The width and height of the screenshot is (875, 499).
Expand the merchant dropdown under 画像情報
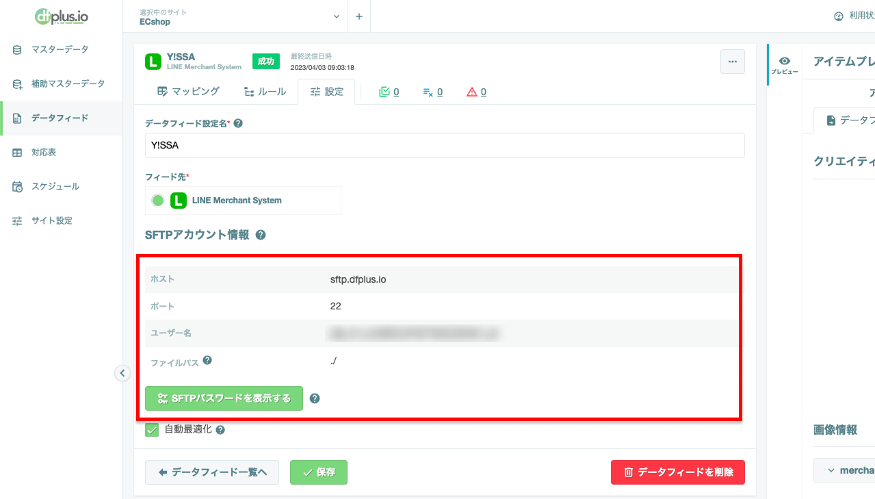click(x=844, y=471)
